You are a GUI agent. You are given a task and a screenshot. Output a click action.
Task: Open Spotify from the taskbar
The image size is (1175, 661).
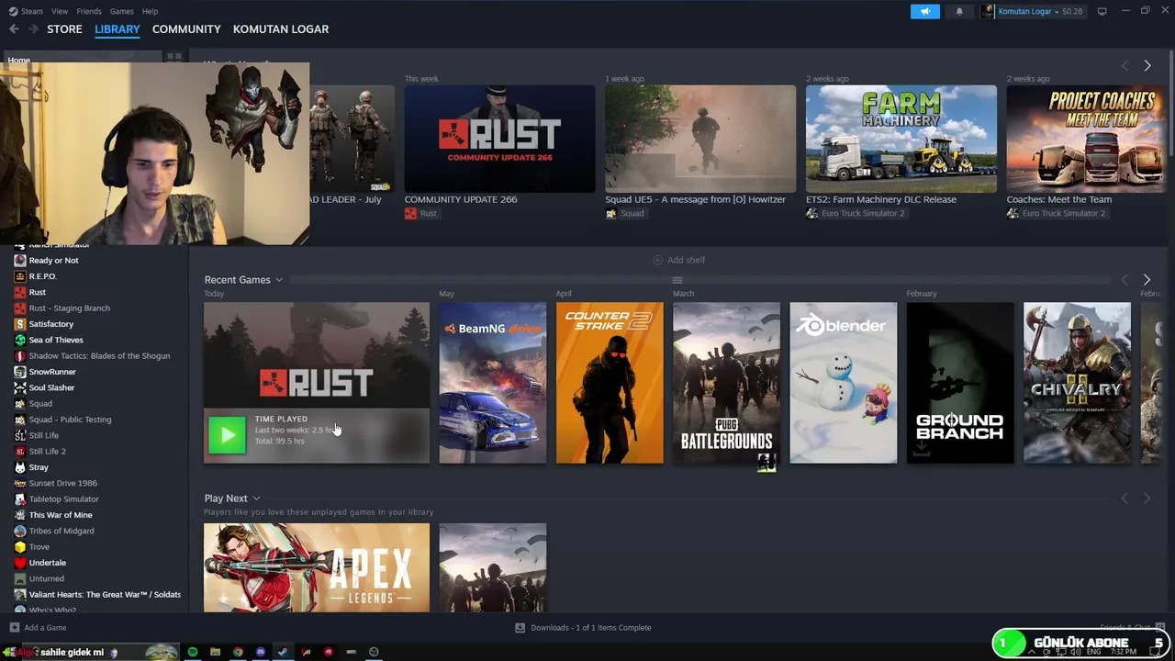point(193,652)
